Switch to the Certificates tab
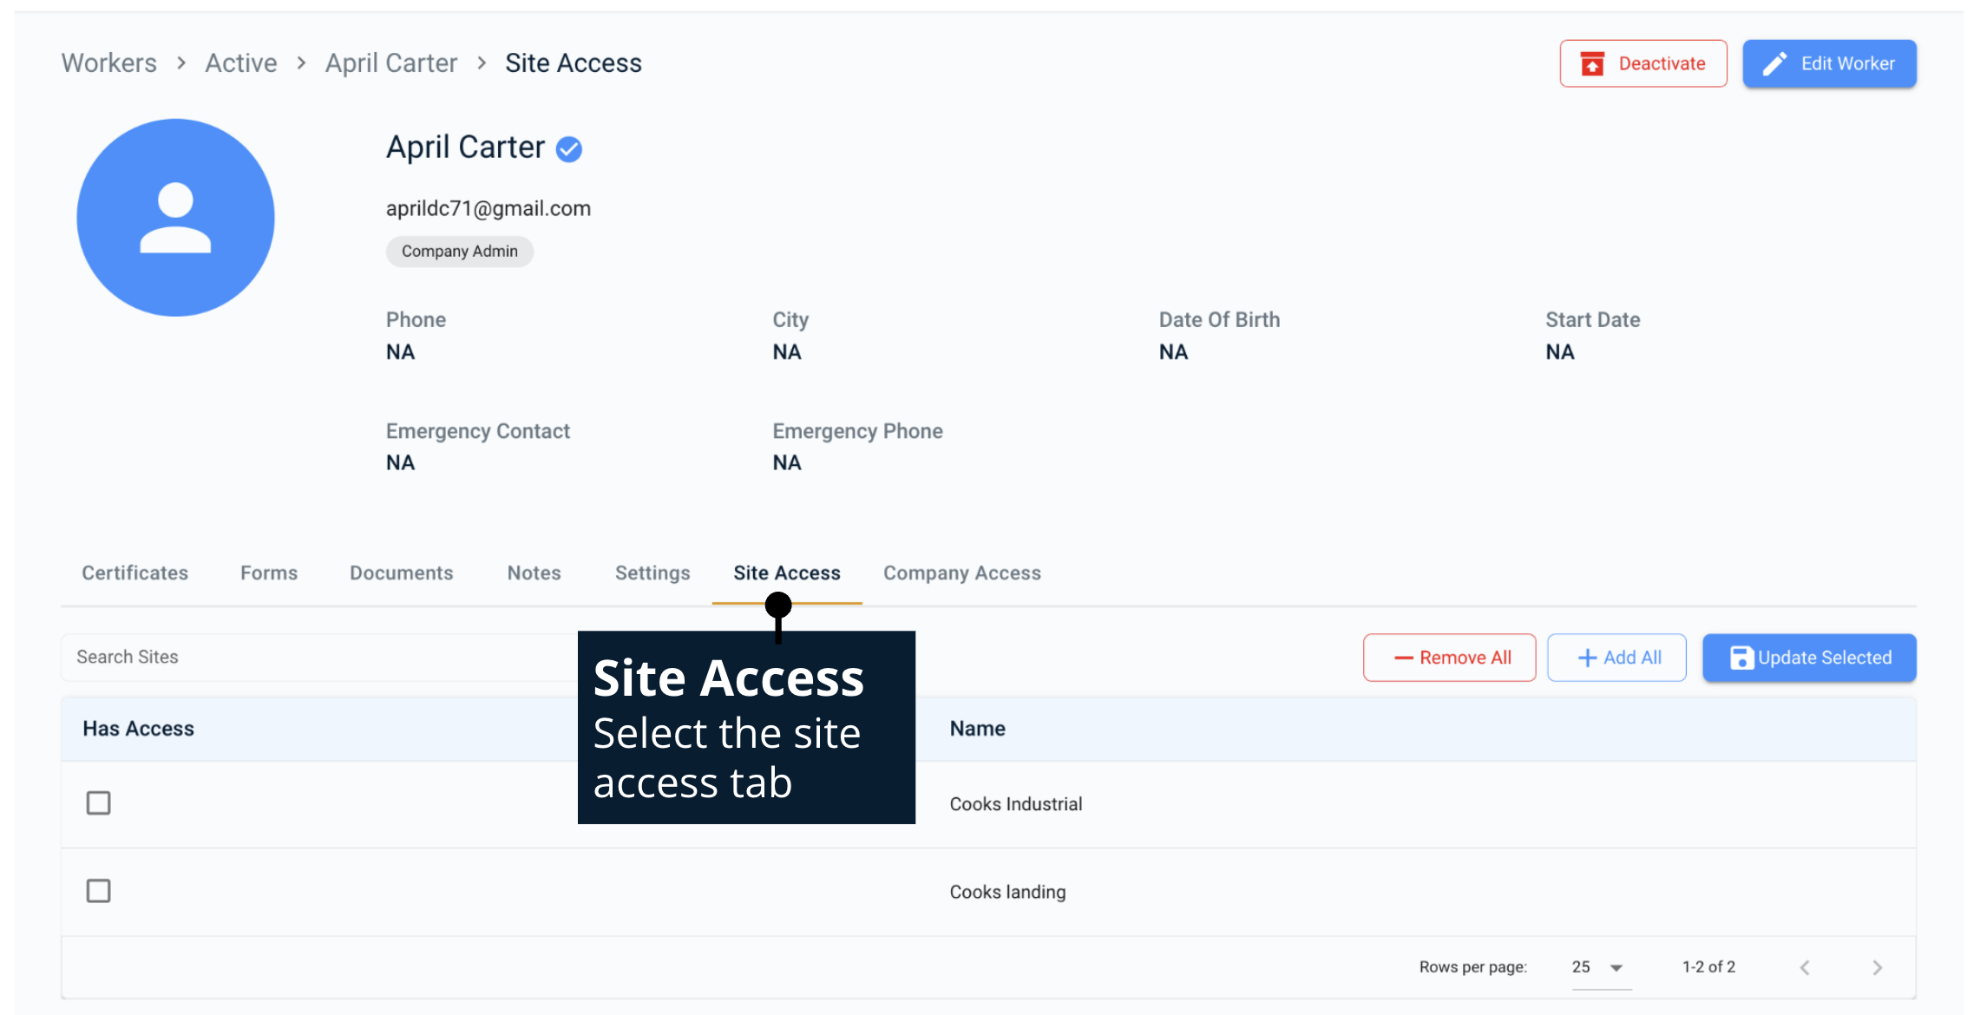The image size is (1980, 1015). pyautogui.click(x=135, y=573)
